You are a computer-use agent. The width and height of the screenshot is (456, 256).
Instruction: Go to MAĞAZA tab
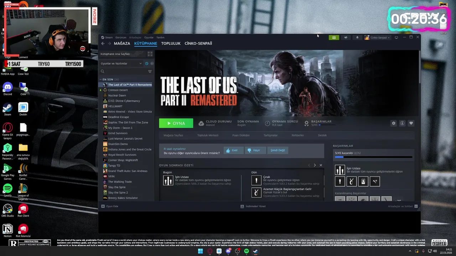click(x=122, y=43)
